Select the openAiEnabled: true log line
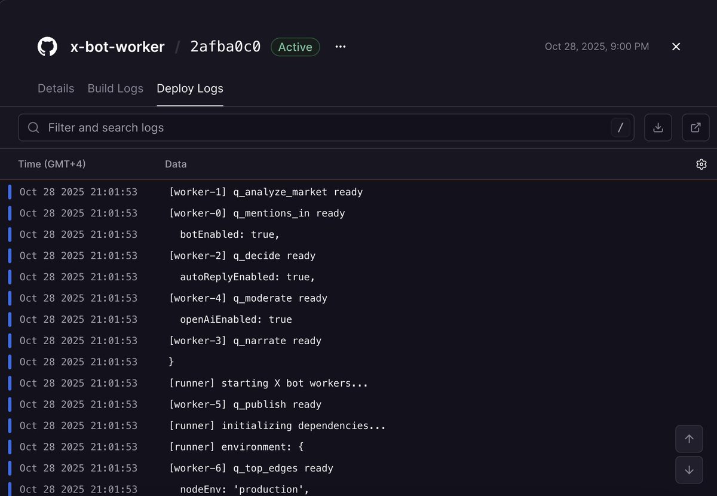 358,319
